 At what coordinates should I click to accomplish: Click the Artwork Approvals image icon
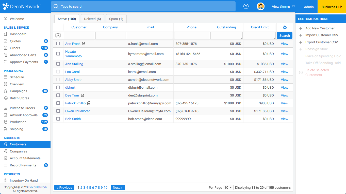[x=6, y=115]
